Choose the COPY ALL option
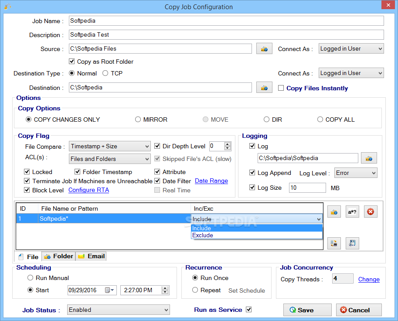This screenshot has width=398, height=321. click(320, 120)
